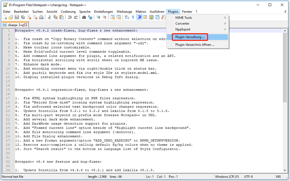The height and width of the screenshot is (181, 290).
Task: Open the Ansicht menu
Action: coord(52,12)
